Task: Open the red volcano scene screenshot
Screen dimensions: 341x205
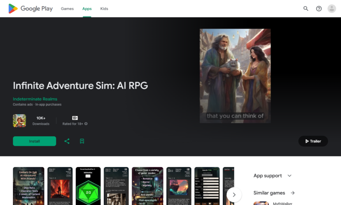Action: [60, 186]
